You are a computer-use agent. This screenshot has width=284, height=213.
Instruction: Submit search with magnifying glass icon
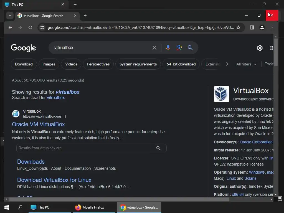pos(190,48)
